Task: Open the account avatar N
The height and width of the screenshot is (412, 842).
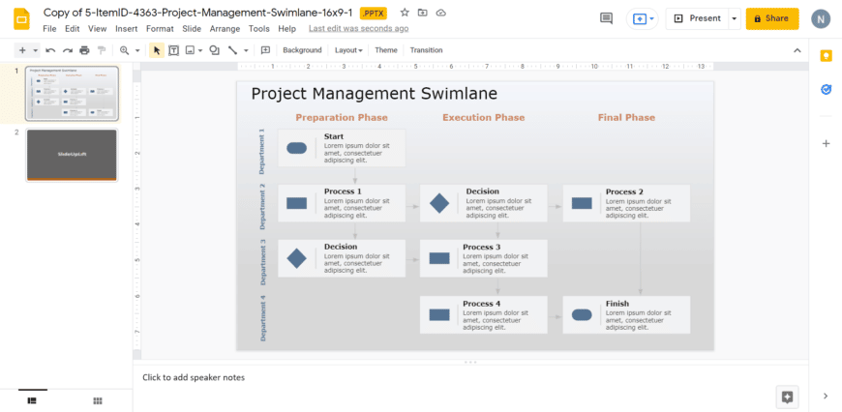Action: coord(821,18)
